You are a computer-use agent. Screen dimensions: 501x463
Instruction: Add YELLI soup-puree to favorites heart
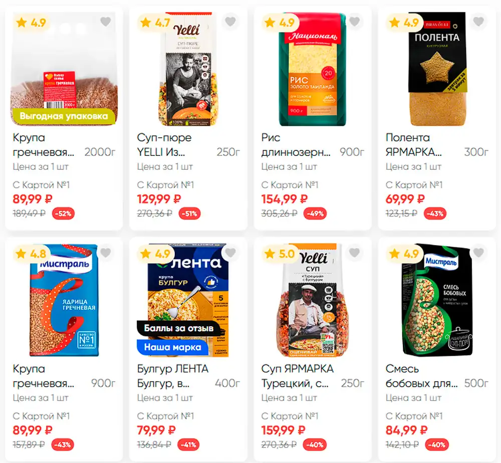tap(230, 22)
